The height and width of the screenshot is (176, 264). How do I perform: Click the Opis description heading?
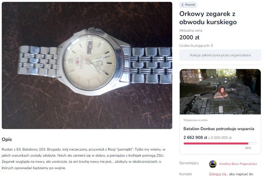point(7,139)
